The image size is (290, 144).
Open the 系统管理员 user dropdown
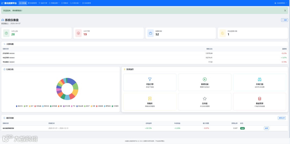[x=281, y=3]
